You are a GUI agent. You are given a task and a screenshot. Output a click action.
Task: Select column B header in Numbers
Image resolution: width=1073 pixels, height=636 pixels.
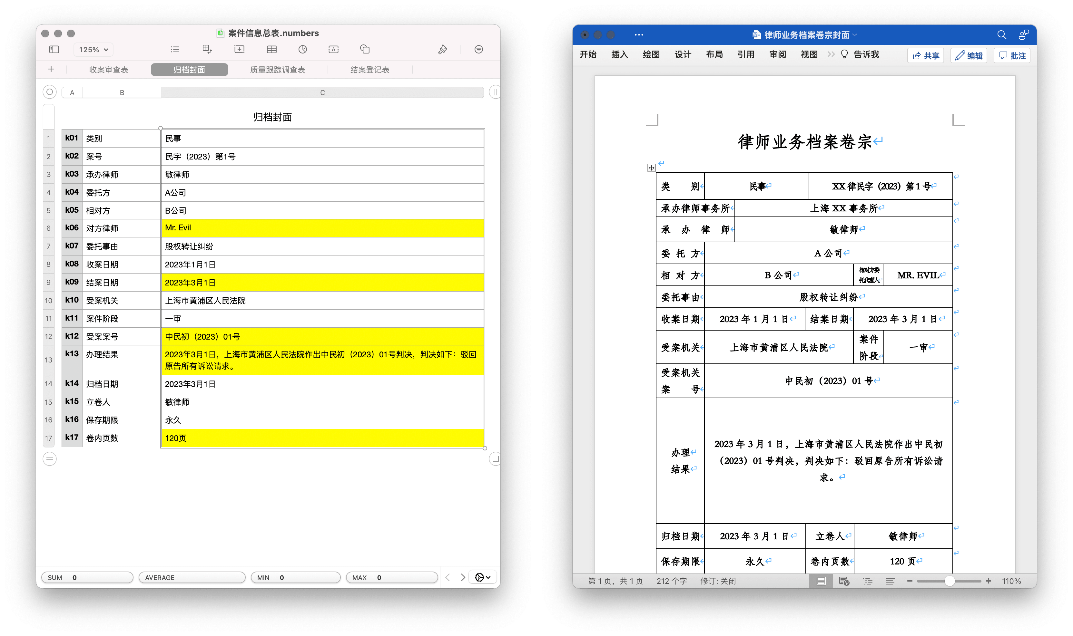[122, 92]
